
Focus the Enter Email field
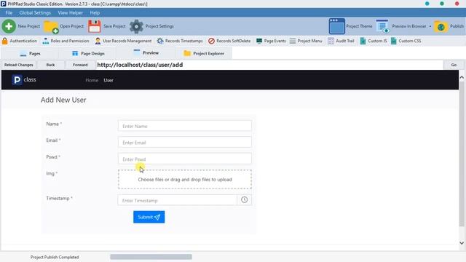185,143
